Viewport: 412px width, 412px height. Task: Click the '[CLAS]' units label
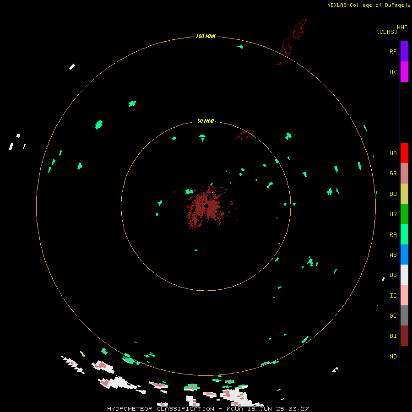tap(387, 32)
